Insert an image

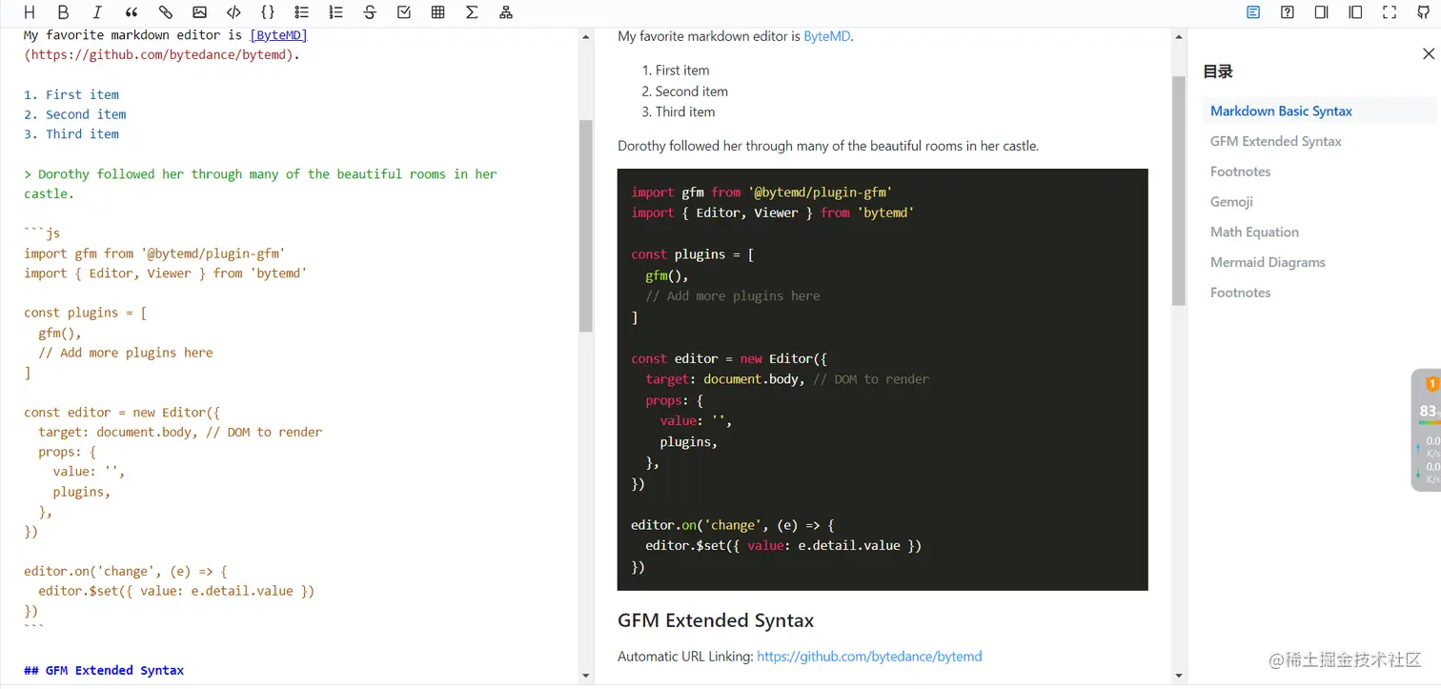(x=199, y=12)
